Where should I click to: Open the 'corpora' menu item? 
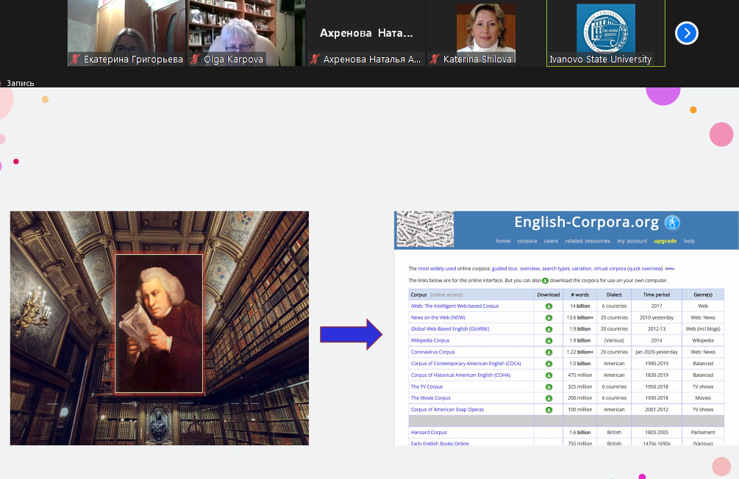[x=526, y=241]
